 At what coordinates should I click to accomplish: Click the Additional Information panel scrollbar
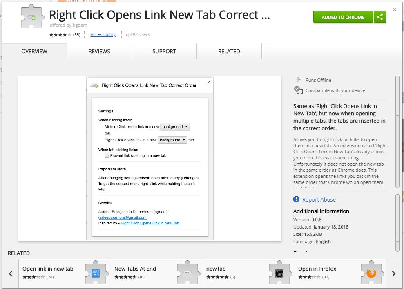[x=397, y=222]
